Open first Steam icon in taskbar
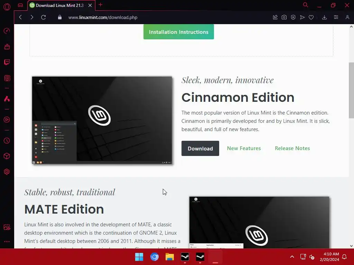The image size is (354, 265). (185, 257)
